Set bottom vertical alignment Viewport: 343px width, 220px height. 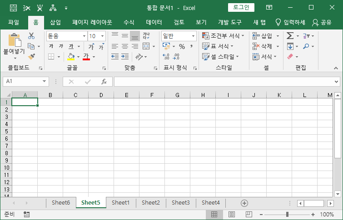pyautogui.click(x=135, y=36)
